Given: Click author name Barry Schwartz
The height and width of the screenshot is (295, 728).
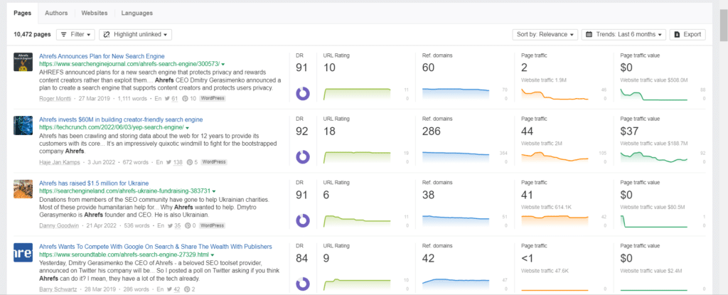Looking at the screenshot, I should [58, 289].
